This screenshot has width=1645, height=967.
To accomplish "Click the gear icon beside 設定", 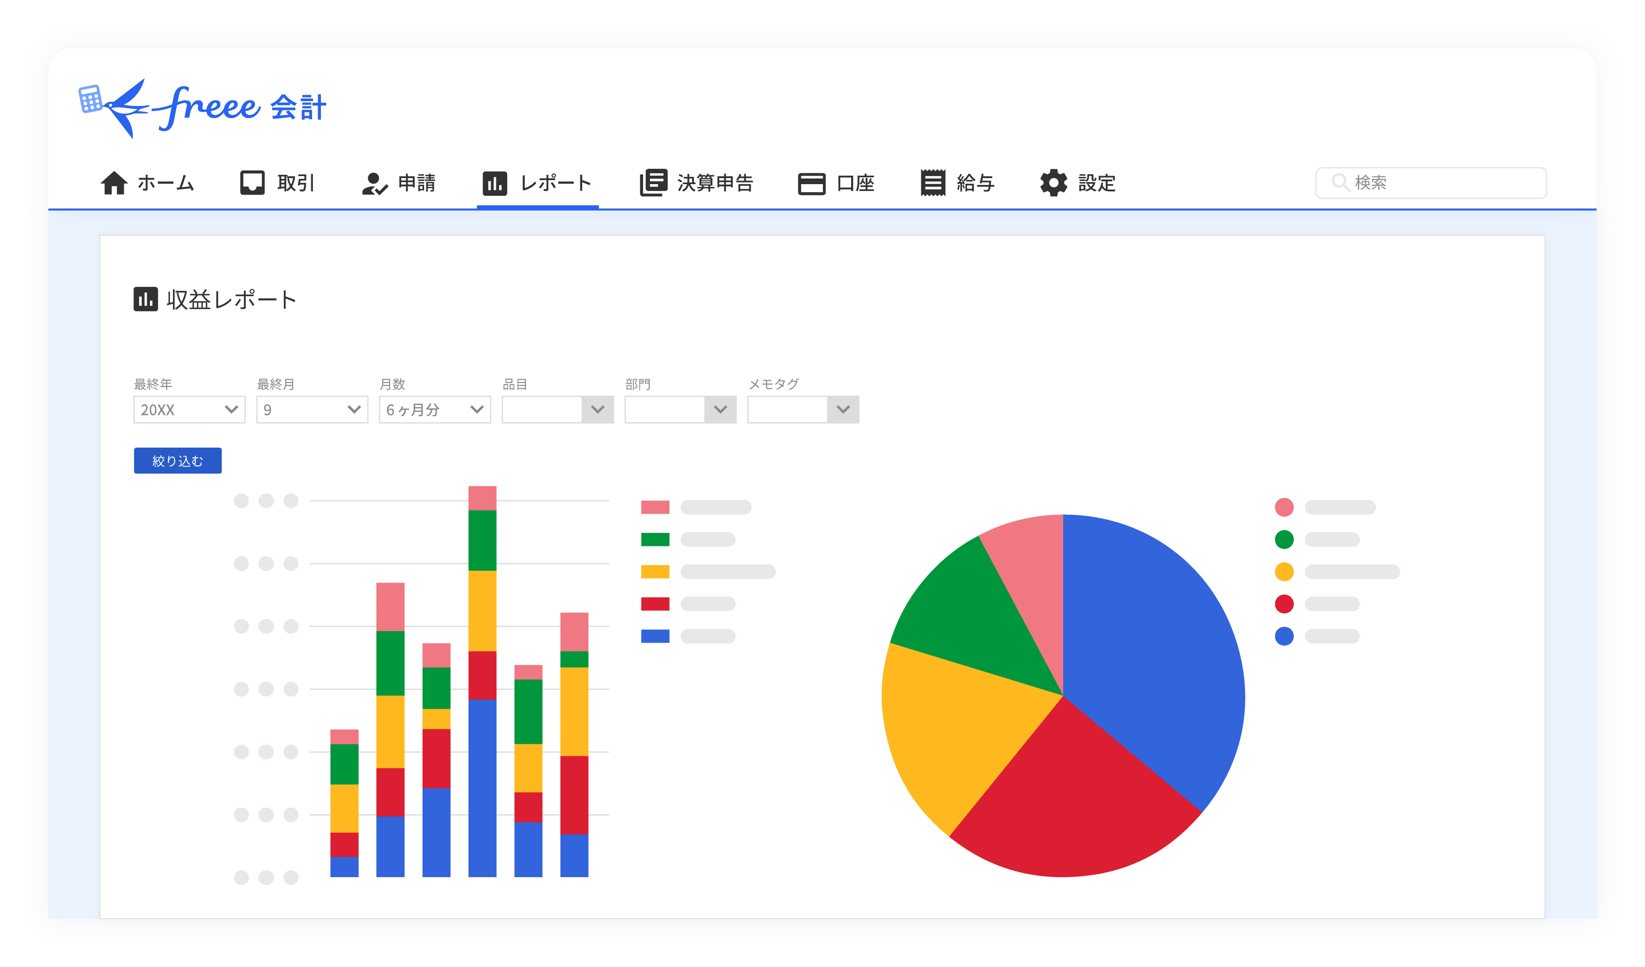I will 1053,183.
